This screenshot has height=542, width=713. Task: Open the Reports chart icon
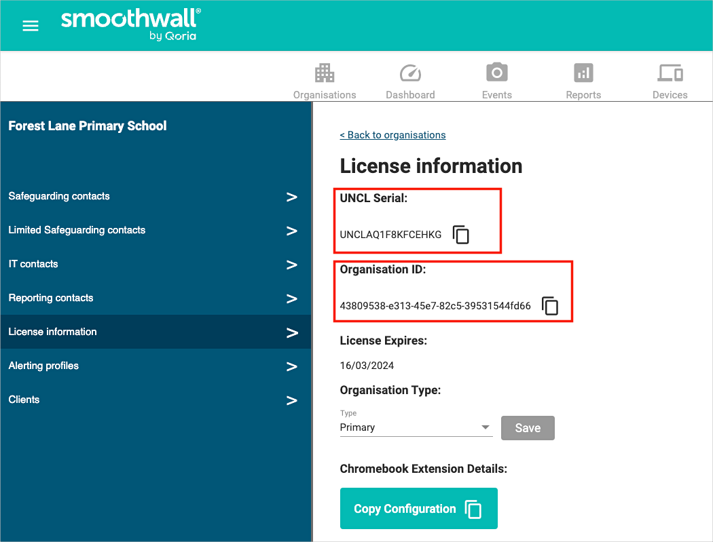(x=583, y=73)
